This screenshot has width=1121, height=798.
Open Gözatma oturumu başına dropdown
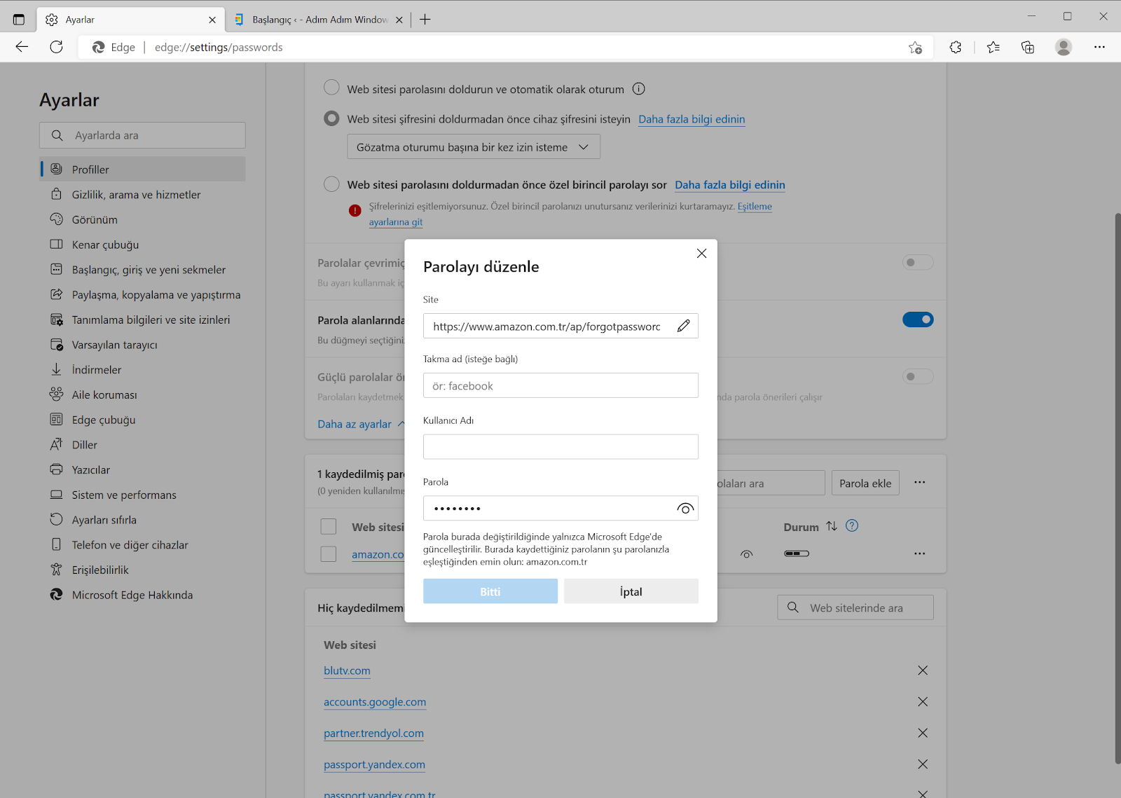(x=474, y=147)
